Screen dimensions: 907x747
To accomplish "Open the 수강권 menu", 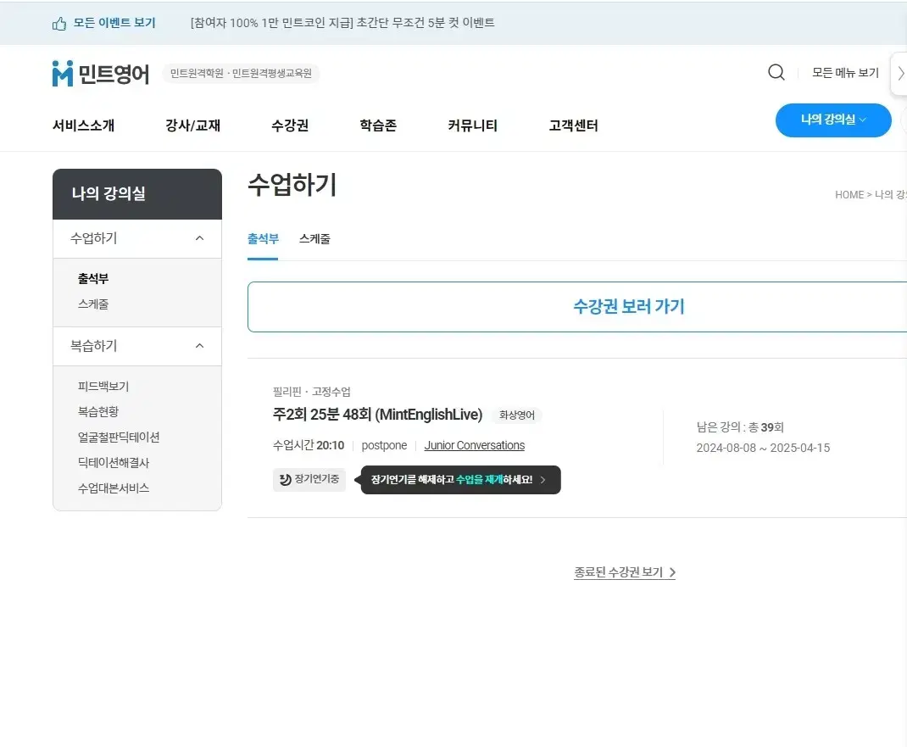I will 290,125.
